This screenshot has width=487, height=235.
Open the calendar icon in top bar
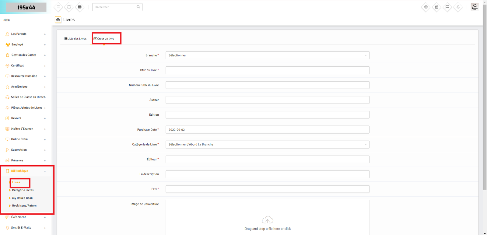coord(436,7)
